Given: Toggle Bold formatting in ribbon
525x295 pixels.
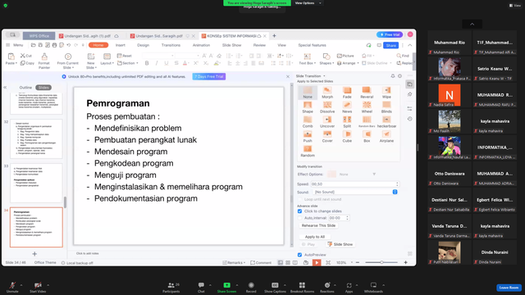Looking at the screenshot, I should click(147, 63).
